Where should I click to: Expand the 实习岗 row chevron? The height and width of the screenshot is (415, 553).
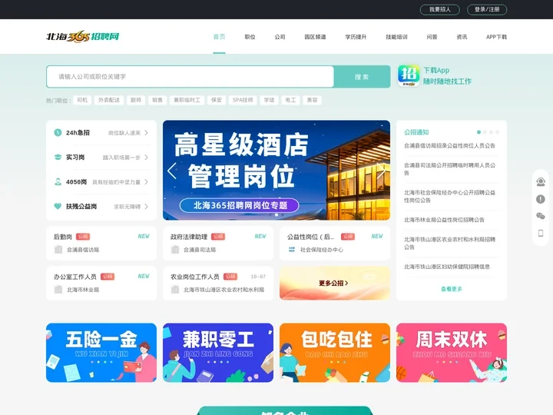point(146,158)
